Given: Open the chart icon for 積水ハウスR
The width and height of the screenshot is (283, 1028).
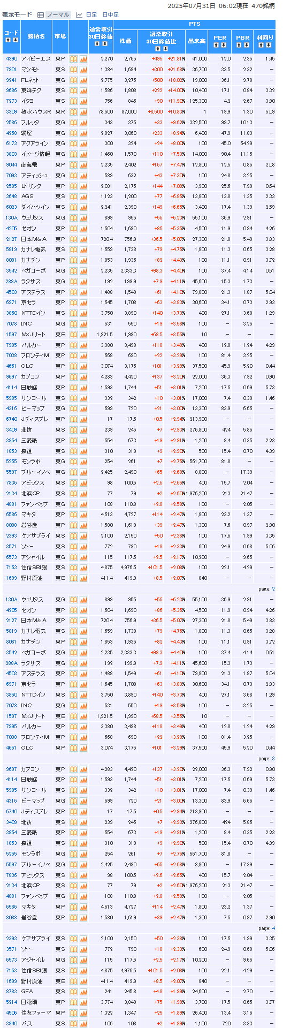Looking at the screenshot, I should point(83,112).
